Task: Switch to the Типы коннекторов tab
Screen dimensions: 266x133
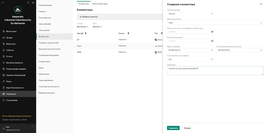Action: tap(100, 4)
